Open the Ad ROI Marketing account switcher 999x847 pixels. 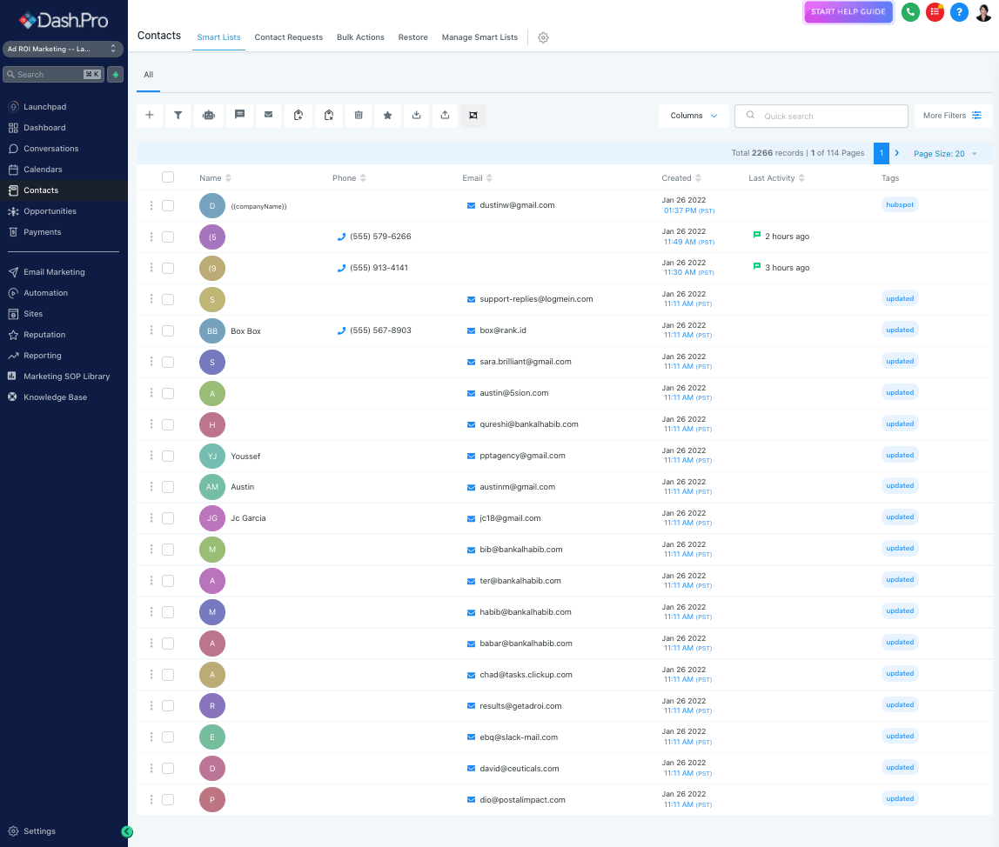coord(63,50)
